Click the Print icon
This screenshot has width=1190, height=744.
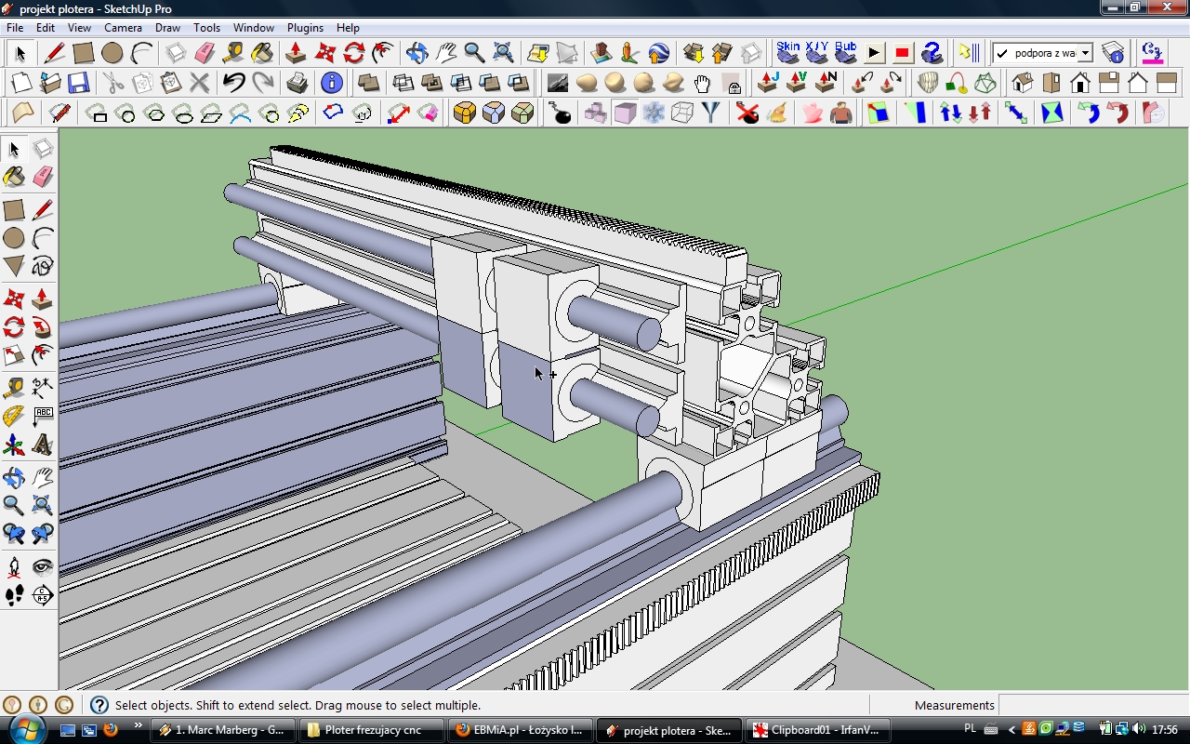pos(297,84)
